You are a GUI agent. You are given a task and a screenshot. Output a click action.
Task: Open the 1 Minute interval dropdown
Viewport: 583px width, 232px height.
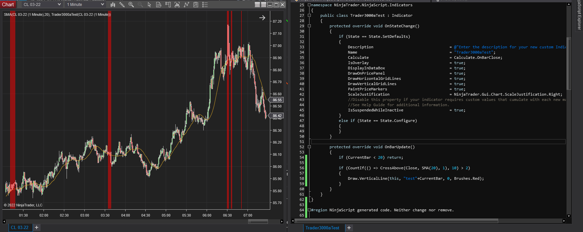(x=85, y=5)
